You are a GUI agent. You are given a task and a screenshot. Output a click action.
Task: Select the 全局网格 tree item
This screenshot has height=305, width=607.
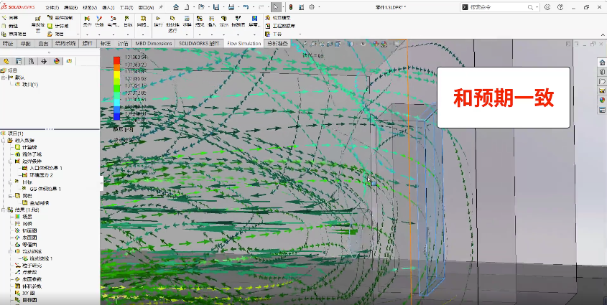coord(35,202)
